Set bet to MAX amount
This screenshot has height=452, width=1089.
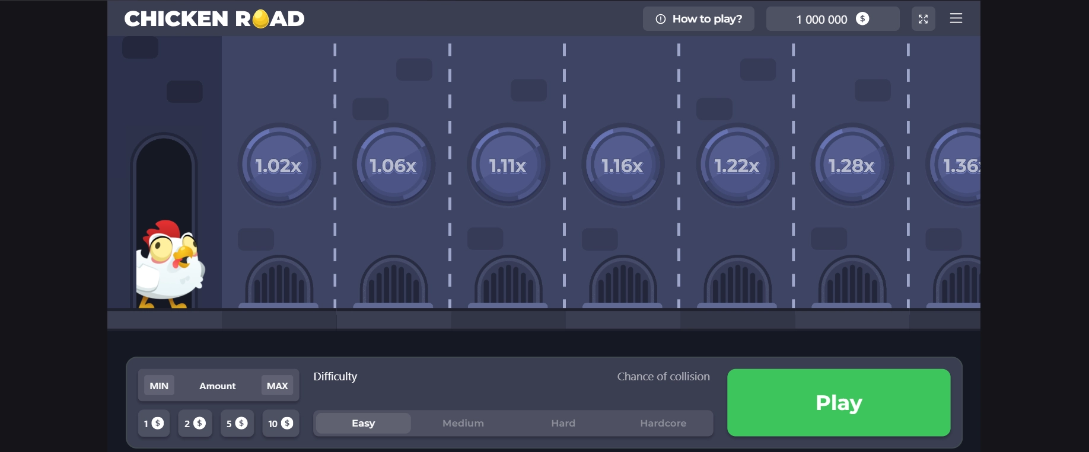277,386
